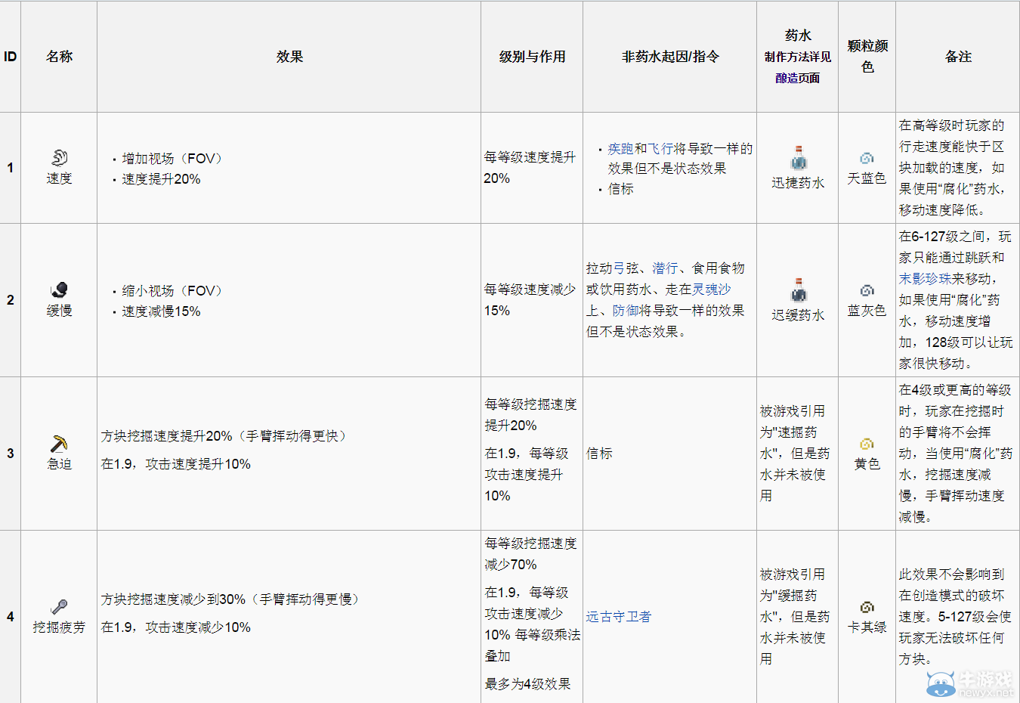Click the 速度 (Speed) effect icon

click(x=59, y=159)
